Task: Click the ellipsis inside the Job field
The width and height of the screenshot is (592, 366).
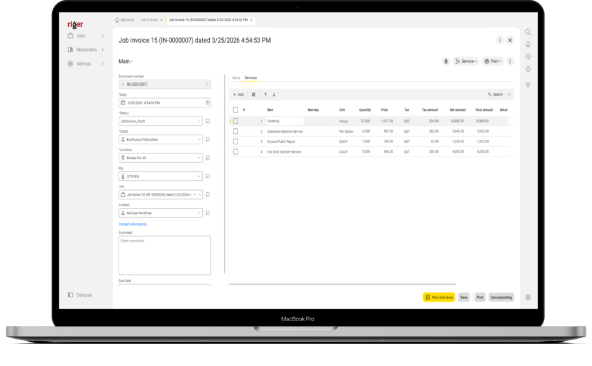Action: [194, 195]
